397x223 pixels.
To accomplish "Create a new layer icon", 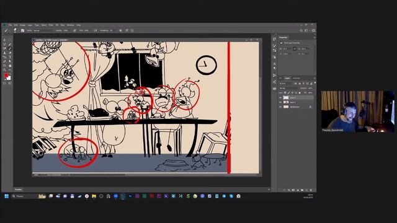I will click(306, 190).
